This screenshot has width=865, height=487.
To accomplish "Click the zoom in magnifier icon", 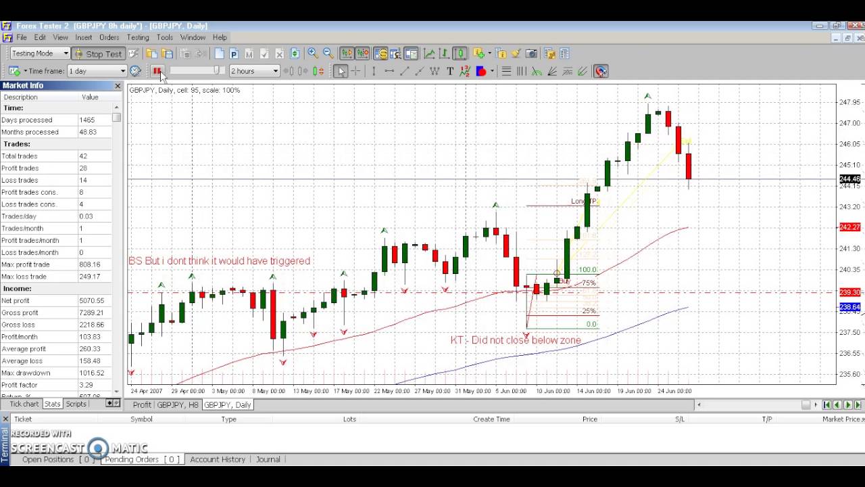I will coord(313,53).
